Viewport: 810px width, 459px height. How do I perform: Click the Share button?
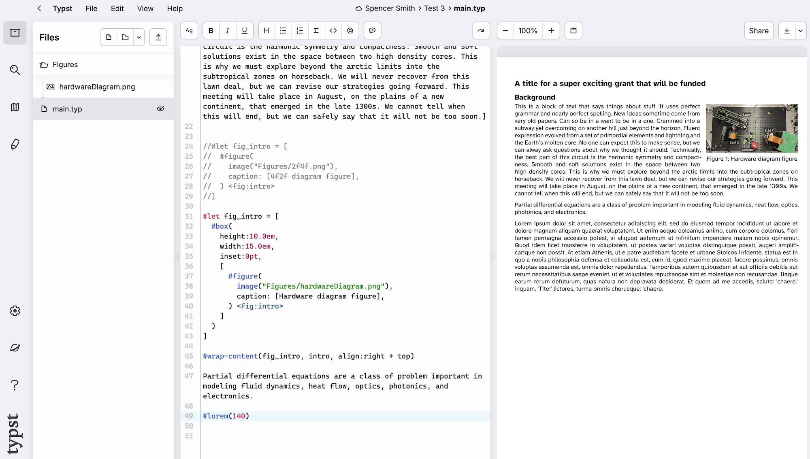[x=759, y=30]
